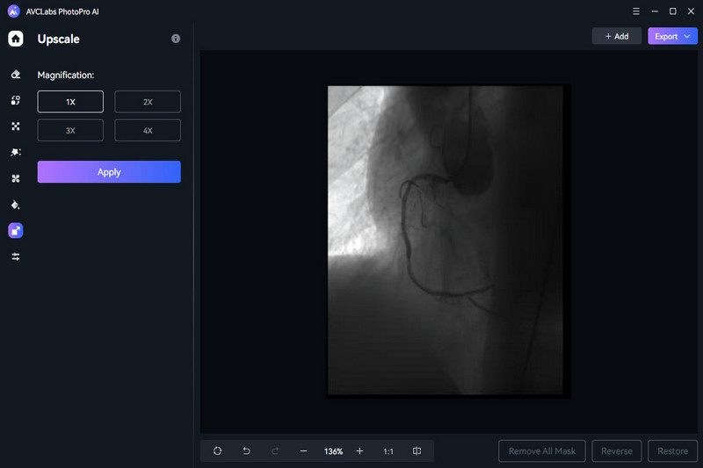The height and width of the screenshot is (468, 703).
Task: Click the Add button to import image
Action: [x=616, y=37]
